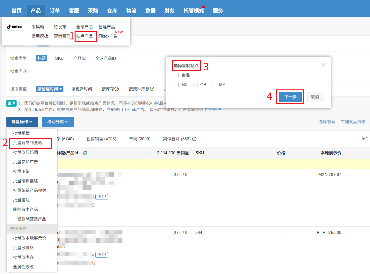370x274 pixels.
Task: Expand the 批量操作 dropdown
Action: (x=22, y=122)
